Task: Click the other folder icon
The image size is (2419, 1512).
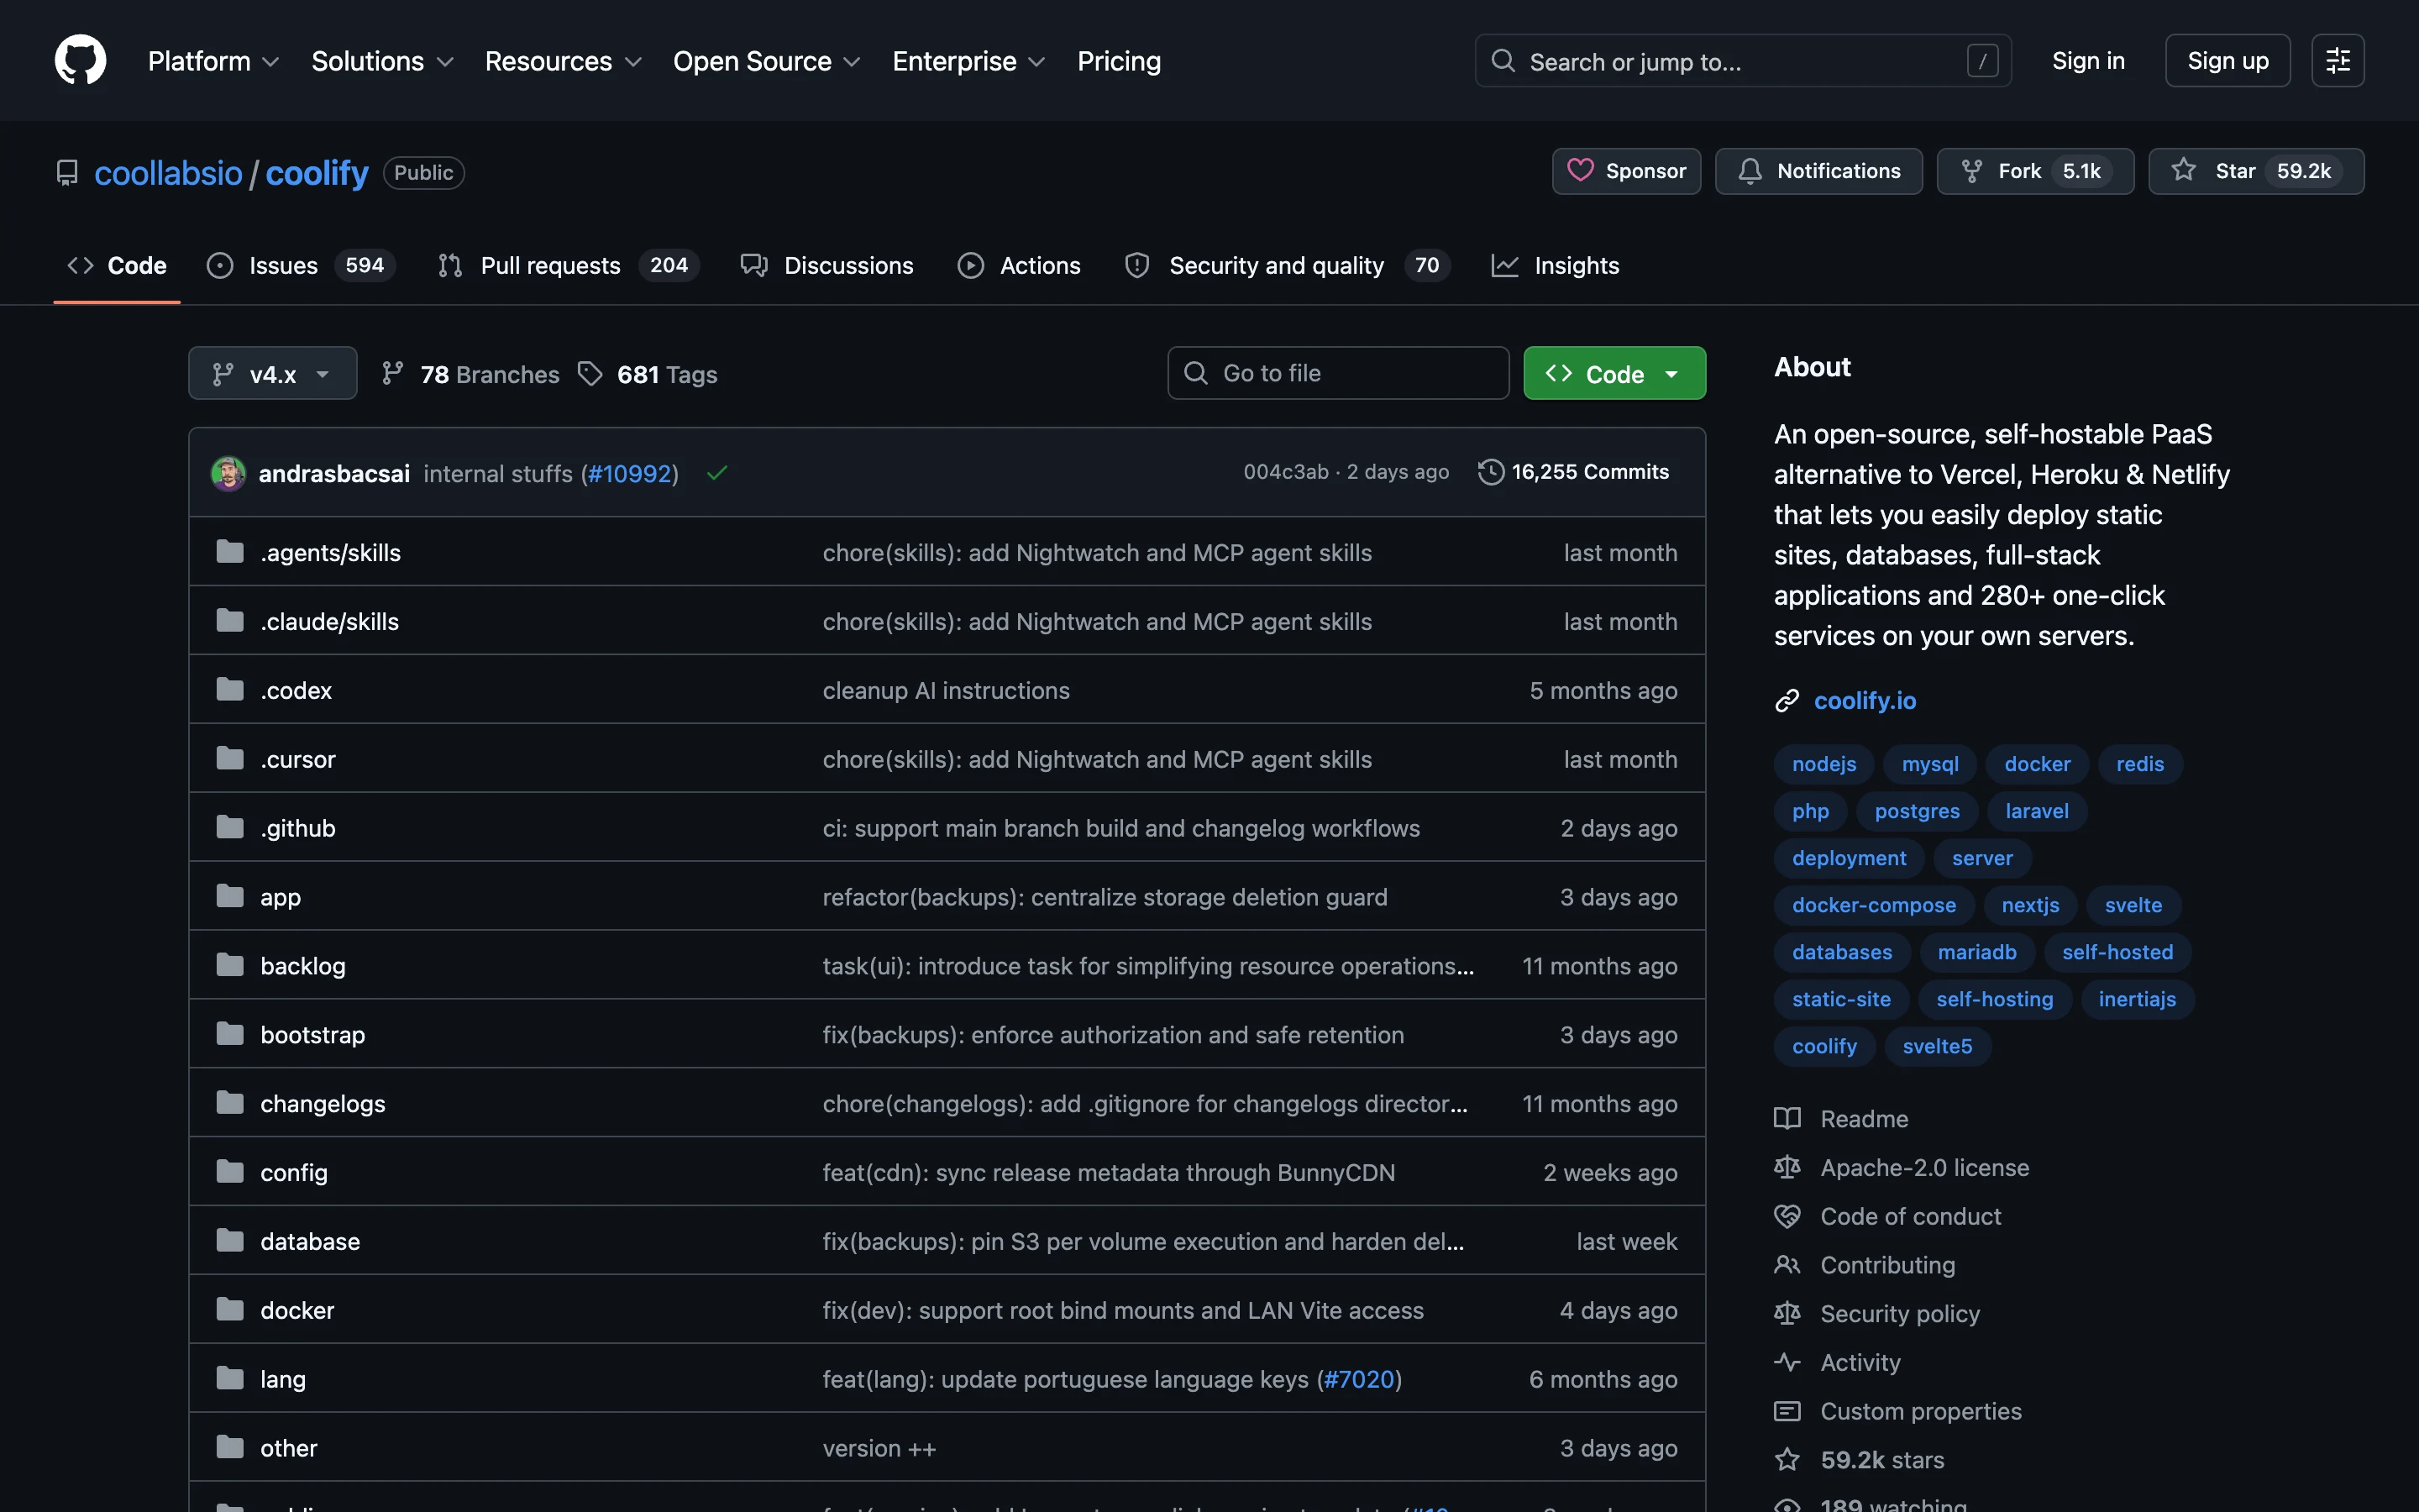Action: tap(230, 1447)
